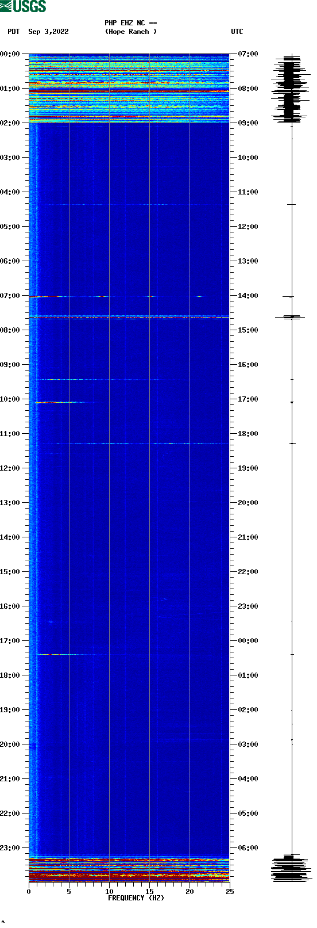This screenshot has width=317, height=928.
Task: Click the 'FREQUENCY (HZ)' axis label
Action: pyautogui.click(x=136, y=898)
